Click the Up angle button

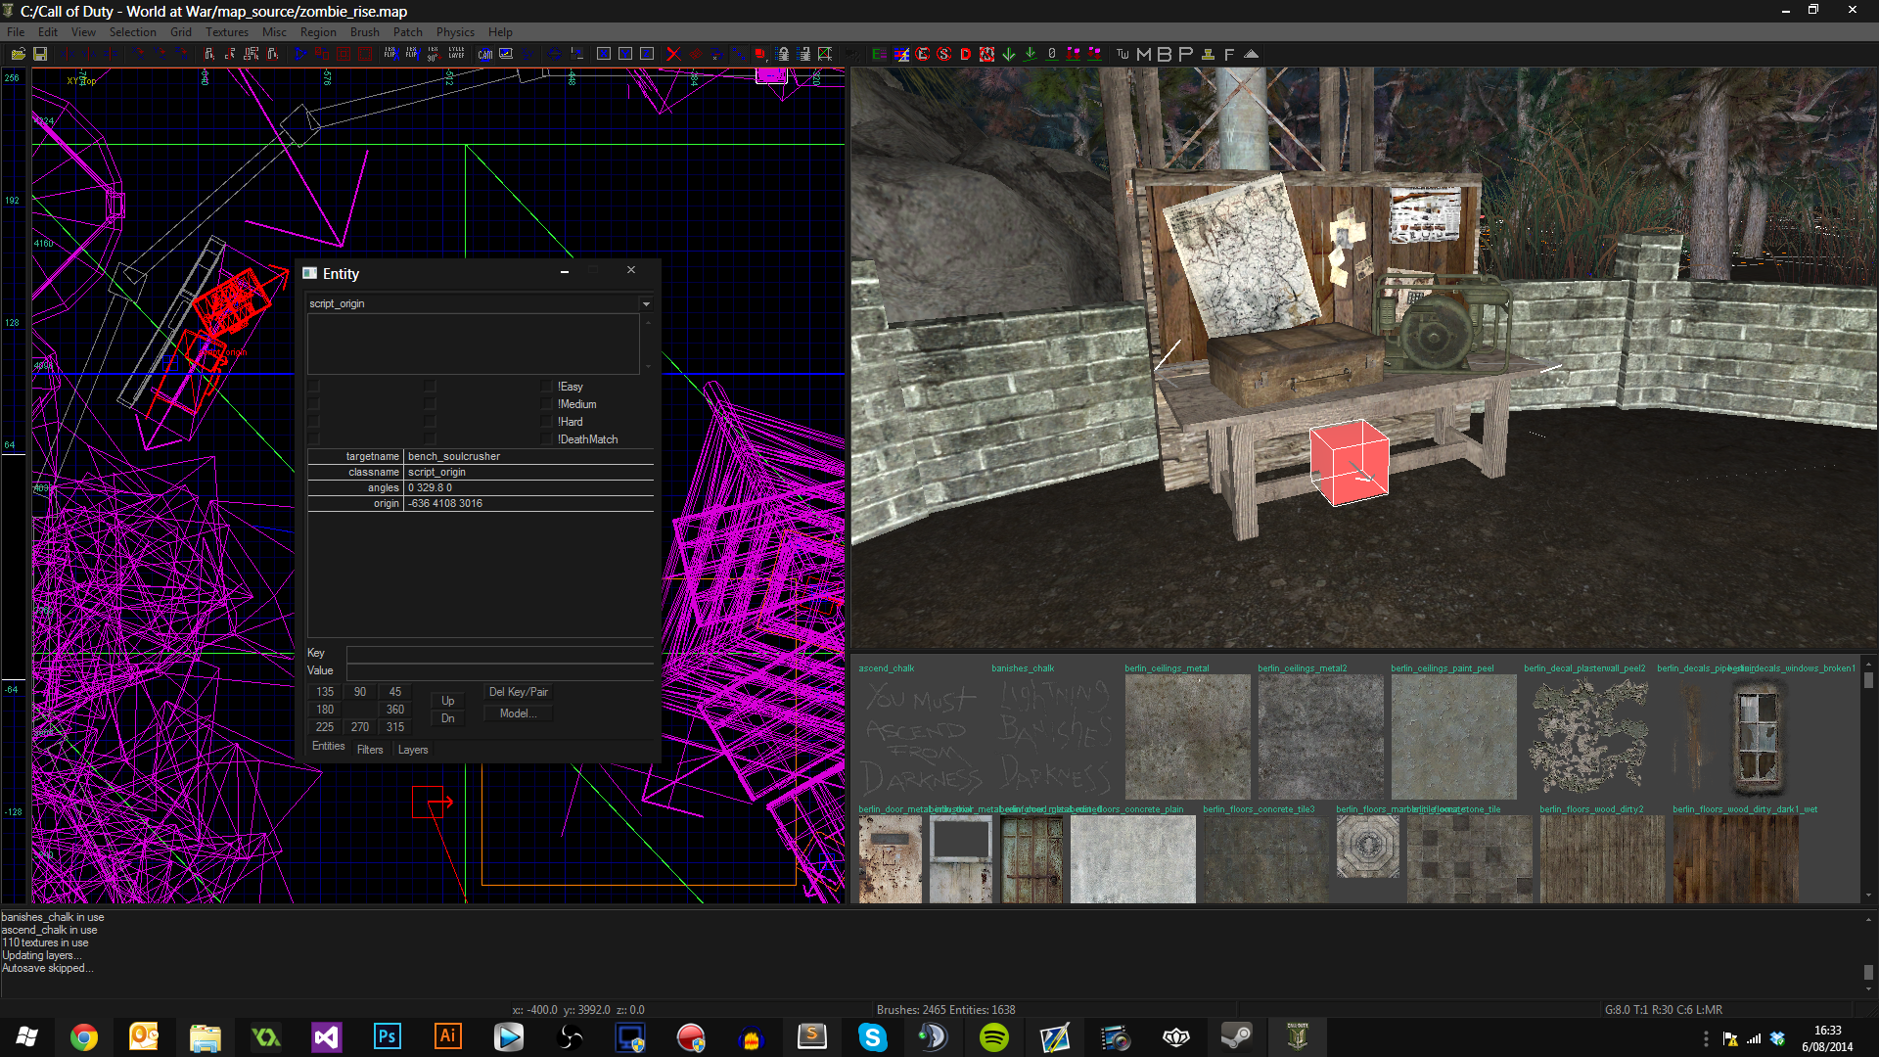pos(447,701)
